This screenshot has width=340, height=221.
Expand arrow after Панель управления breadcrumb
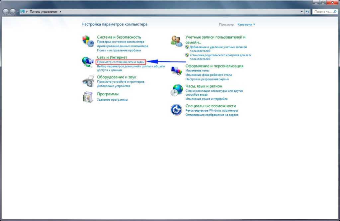pos(60,12)
